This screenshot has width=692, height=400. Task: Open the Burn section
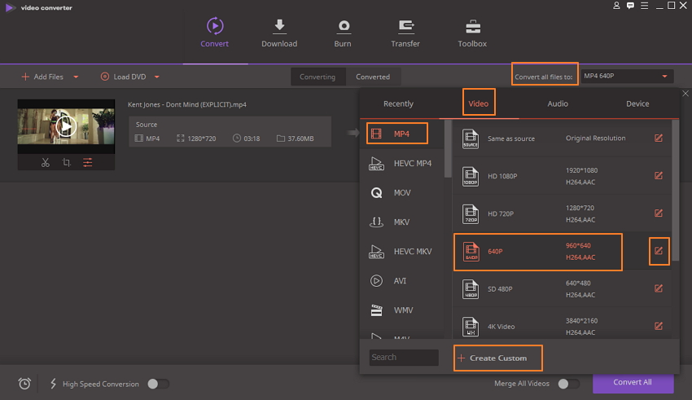click(343, 33)
